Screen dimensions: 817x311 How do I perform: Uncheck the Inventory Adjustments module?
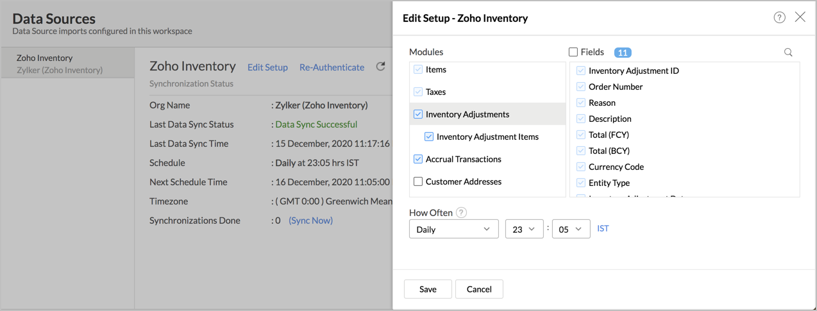click(418, 114)
